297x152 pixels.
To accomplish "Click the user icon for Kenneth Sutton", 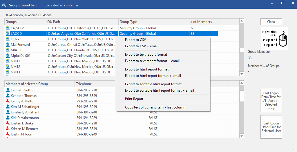I will [8, 90].
